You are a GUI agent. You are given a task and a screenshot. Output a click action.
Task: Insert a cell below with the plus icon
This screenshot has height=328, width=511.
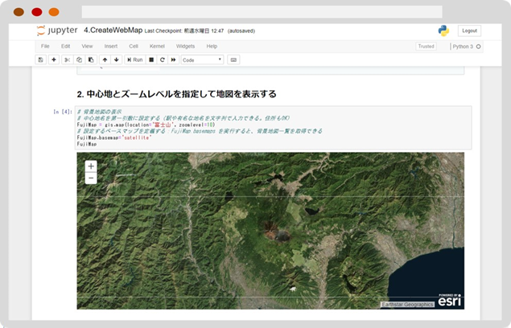(x=54, y=60)
